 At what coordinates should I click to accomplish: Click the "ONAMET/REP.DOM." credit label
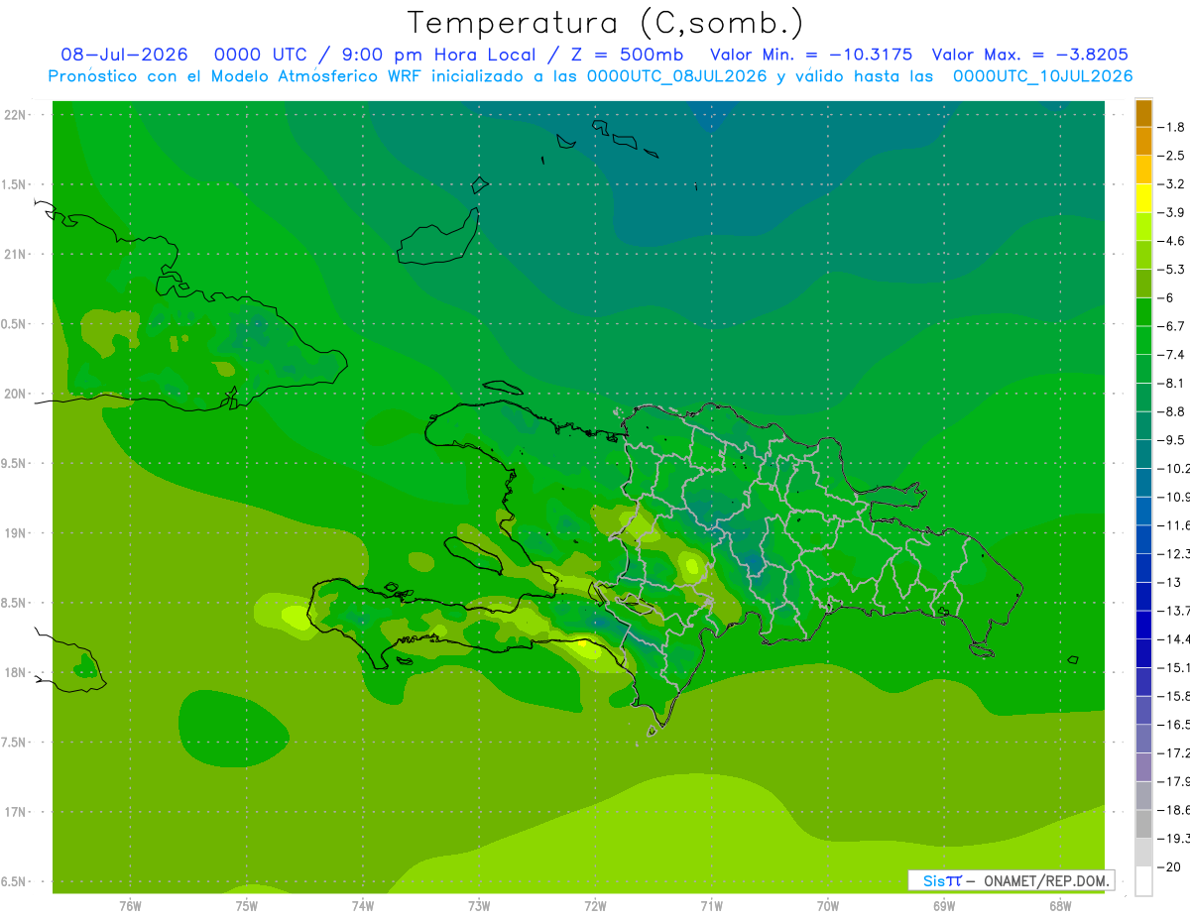click(x=1045, y=880)
